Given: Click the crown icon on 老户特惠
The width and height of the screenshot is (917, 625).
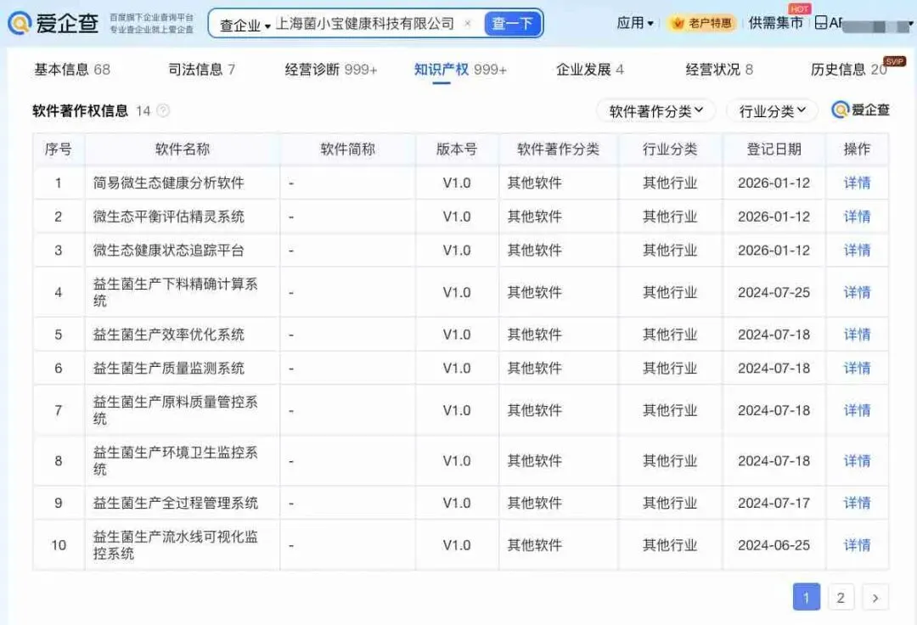Looking at the screenshot, I should coord(679,23).
